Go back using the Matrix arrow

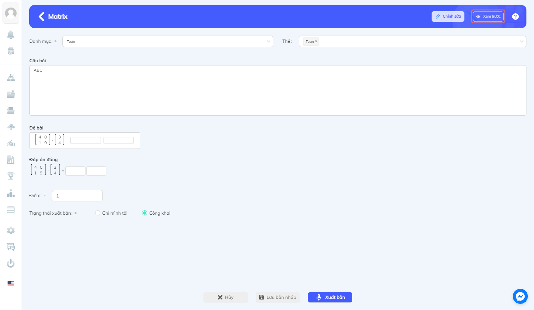(41, 17)
